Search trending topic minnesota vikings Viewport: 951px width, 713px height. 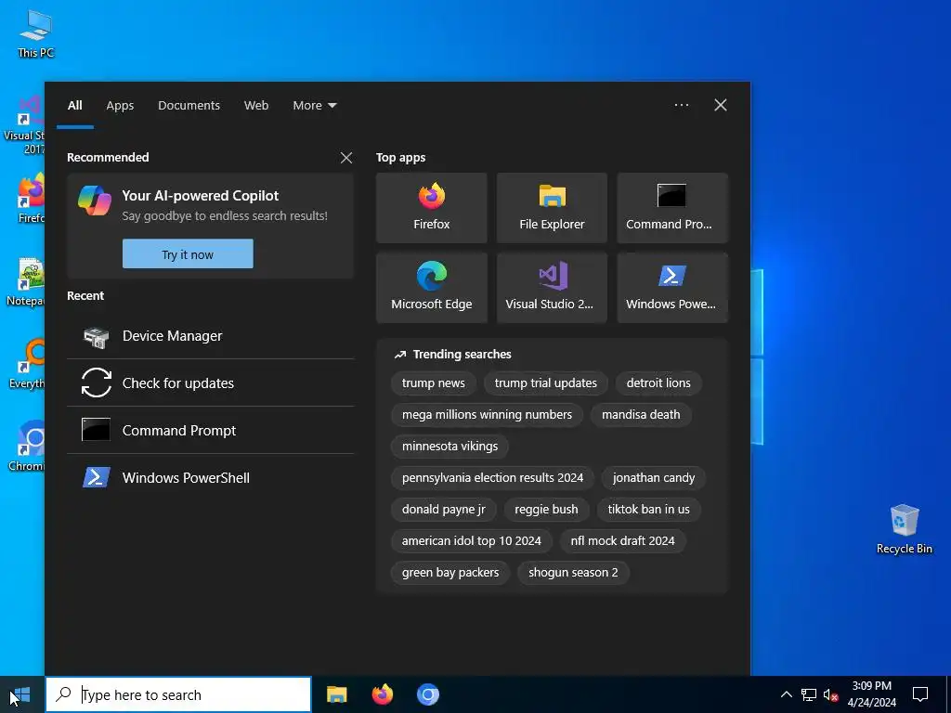click(x=450, y=447)
